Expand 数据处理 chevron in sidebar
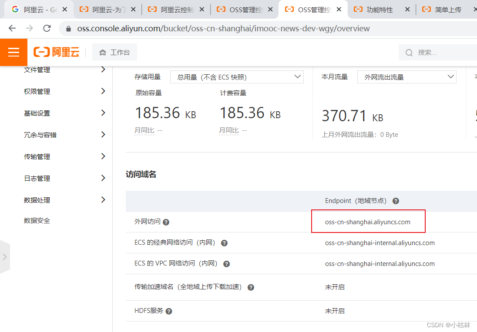 [x=103, y=199]
